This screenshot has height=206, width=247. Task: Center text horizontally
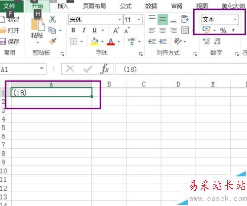[163, 30]
